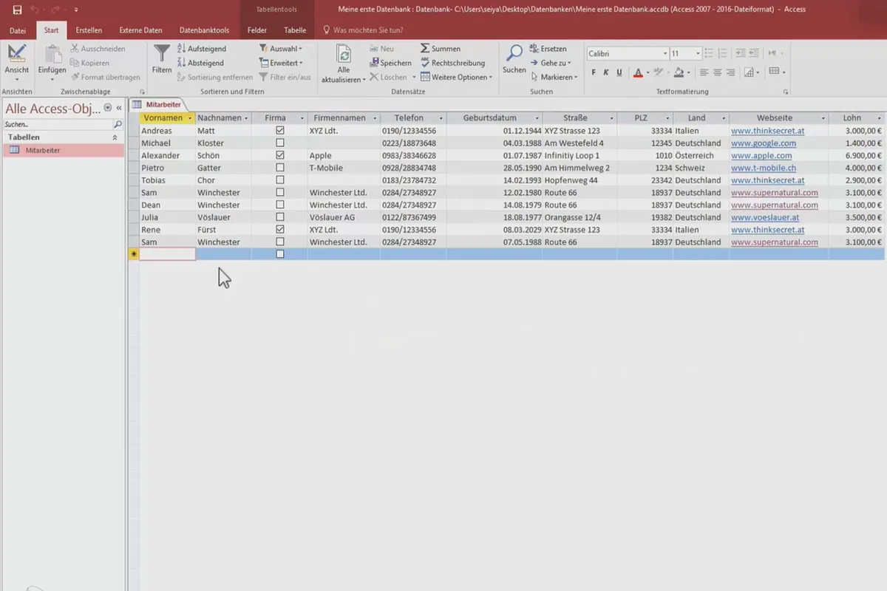Collapse the Tabellen group in navigation pane
The image size is (887, 591).
[115, 137]
